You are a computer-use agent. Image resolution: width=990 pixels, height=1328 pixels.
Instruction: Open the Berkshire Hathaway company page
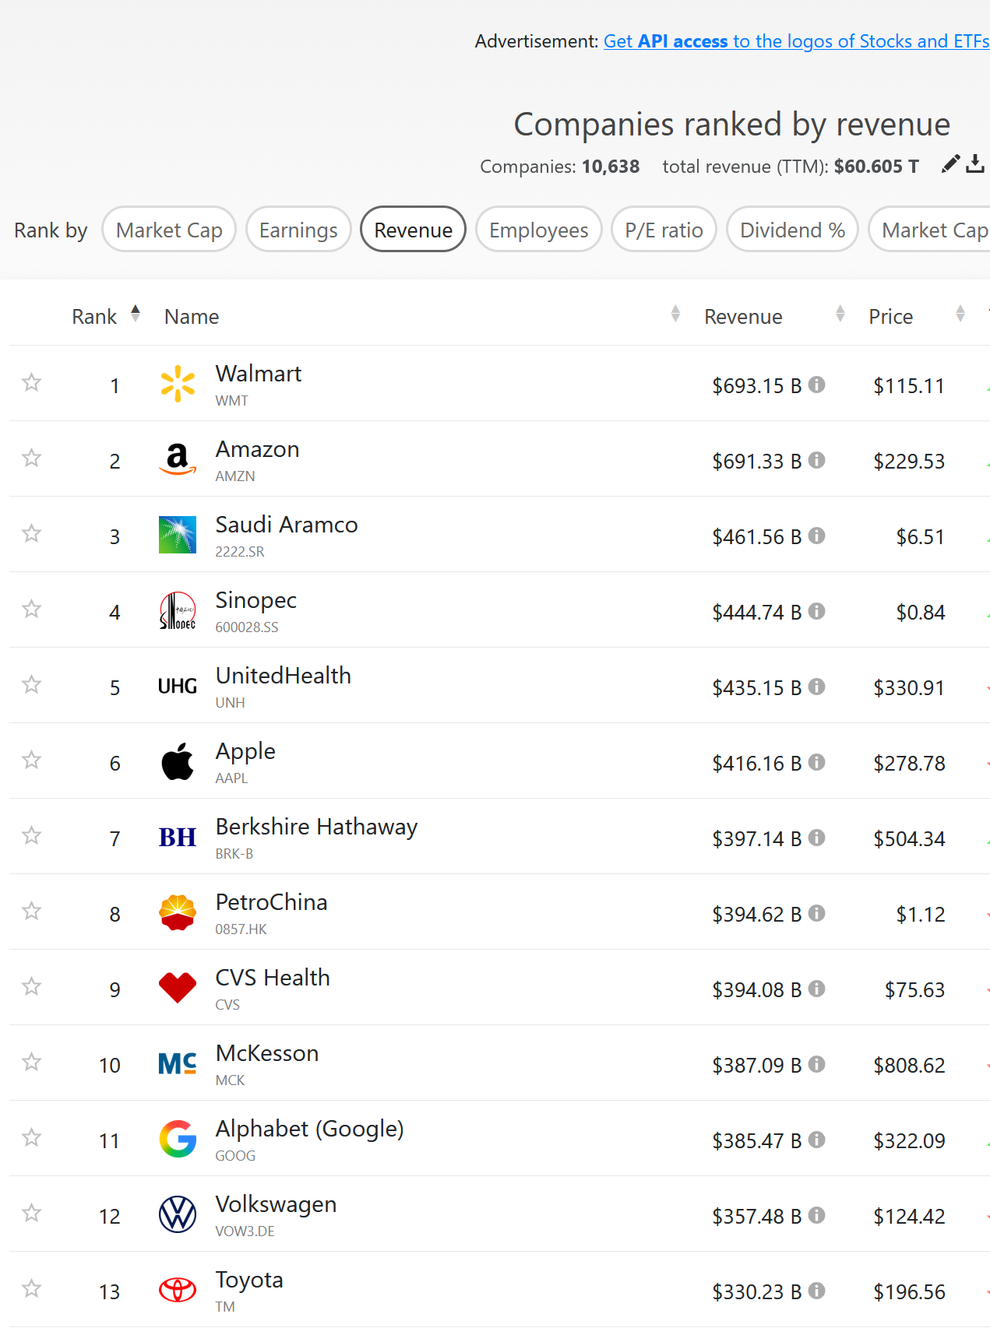point(316,827)
